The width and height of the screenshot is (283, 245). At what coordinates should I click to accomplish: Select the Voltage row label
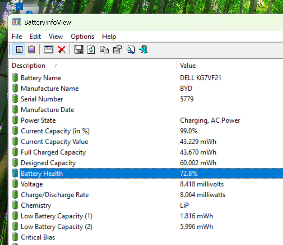coord(32,184)
